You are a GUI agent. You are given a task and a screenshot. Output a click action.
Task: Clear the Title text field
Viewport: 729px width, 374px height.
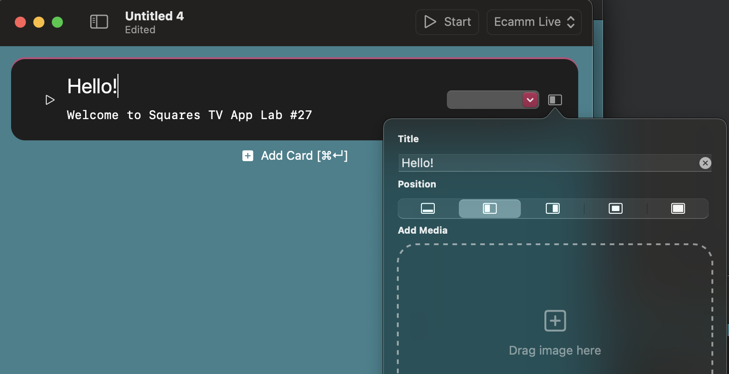coord(705,163)
